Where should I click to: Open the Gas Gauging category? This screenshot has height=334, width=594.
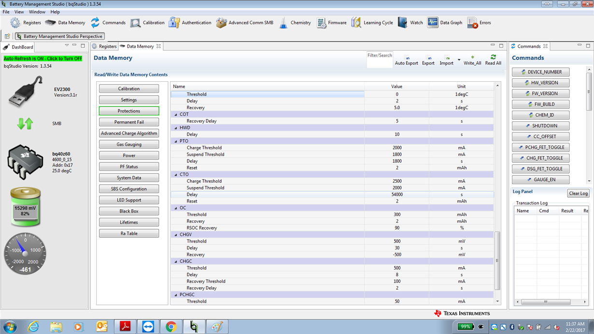[129, 145]
